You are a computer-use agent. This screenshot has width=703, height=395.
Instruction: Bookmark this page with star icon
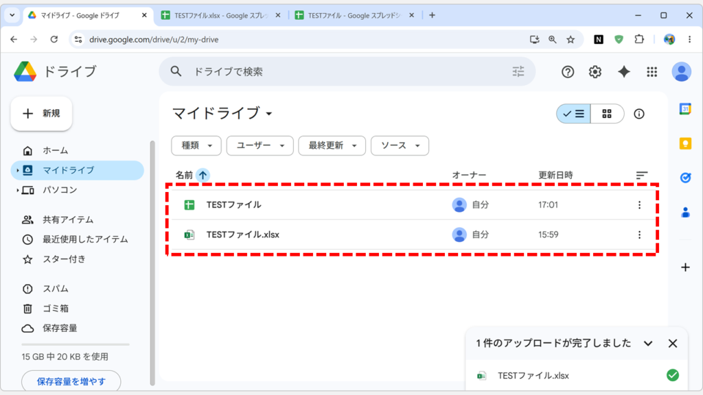pyautogui.click(x=571, y=39)
